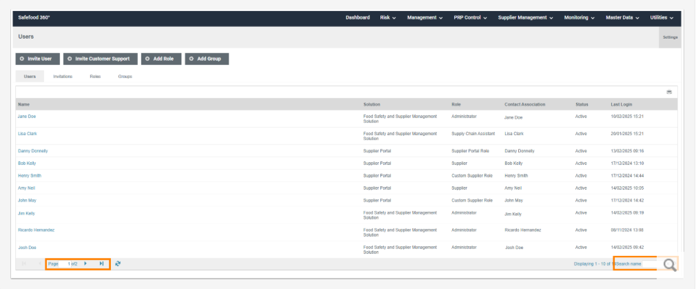Switch to the Roles tab

coord(95,76)
